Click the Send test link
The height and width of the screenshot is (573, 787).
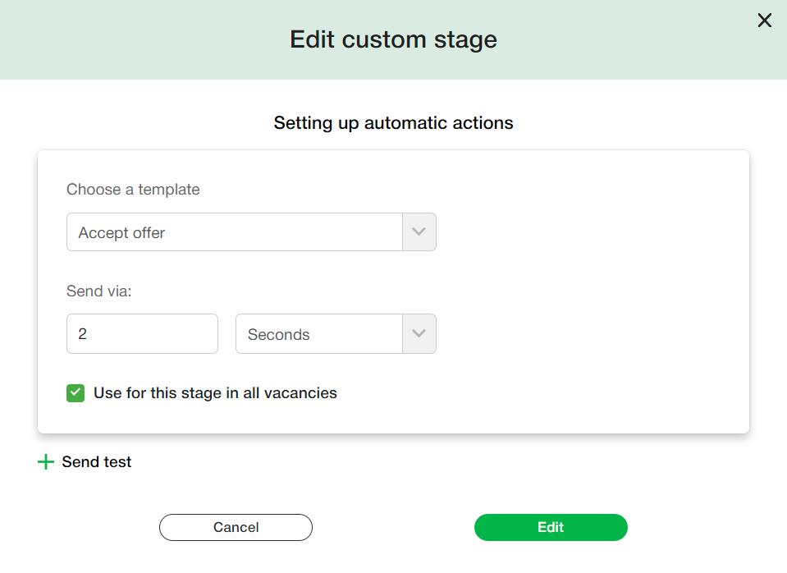tap(96, 462)
